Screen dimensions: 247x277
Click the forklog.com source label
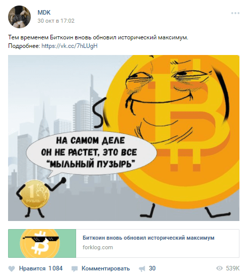pos(98,247)
